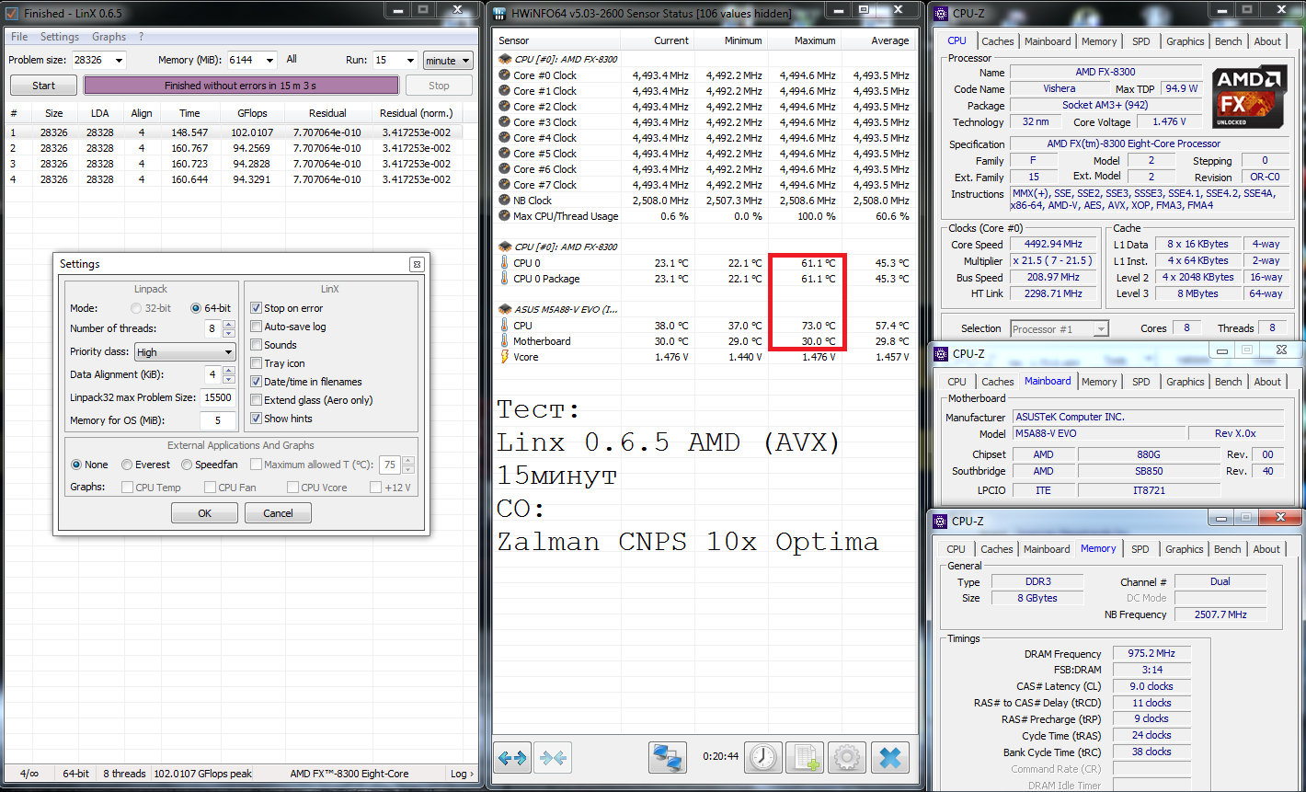Toggle the Show hints checkbox

[257, 419]
